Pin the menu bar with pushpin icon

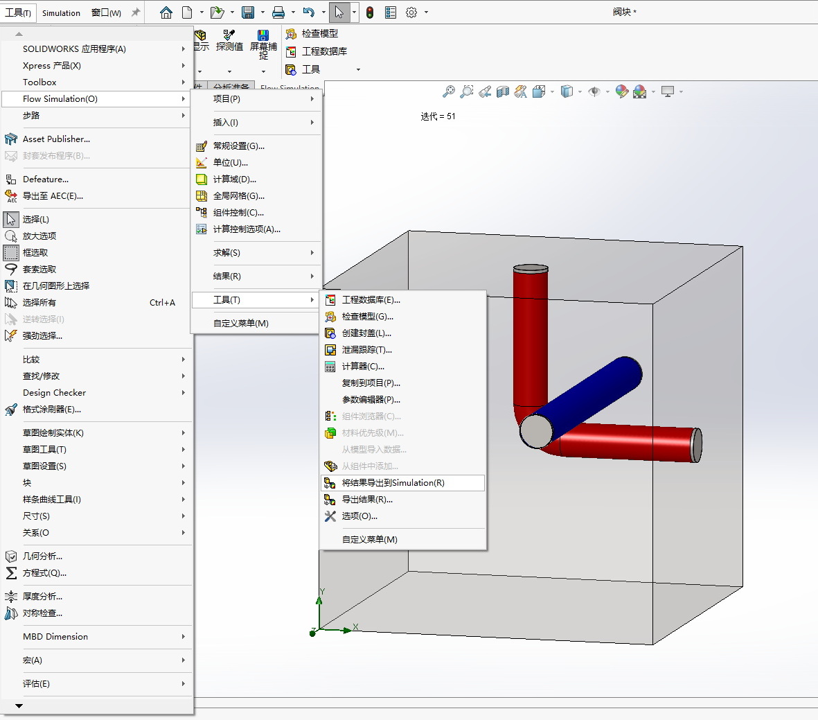136,12
